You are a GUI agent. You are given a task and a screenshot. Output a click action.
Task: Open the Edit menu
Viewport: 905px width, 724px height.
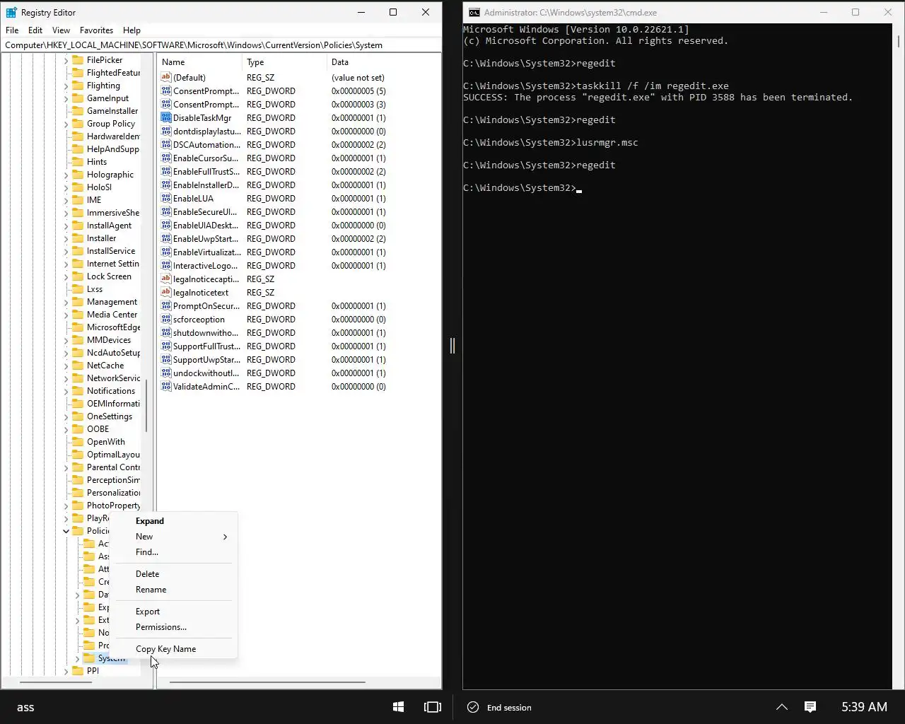tap(35, 30)
